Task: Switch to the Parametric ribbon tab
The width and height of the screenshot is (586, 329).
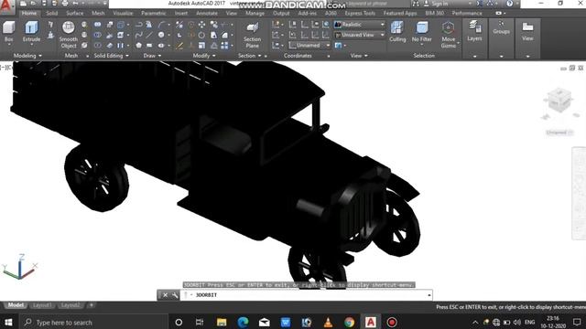Action: coord(154,13)
